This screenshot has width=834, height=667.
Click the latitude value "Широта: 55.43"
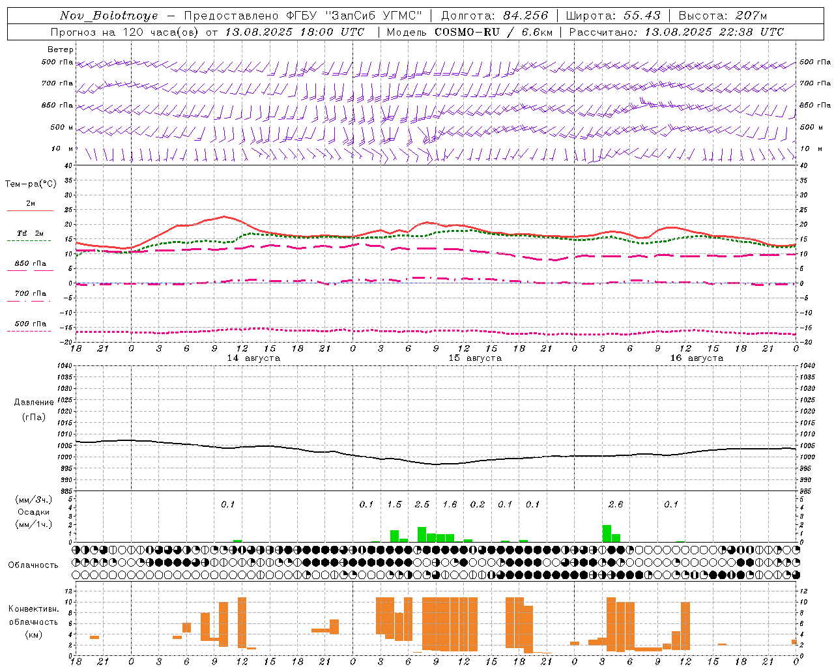613,16
